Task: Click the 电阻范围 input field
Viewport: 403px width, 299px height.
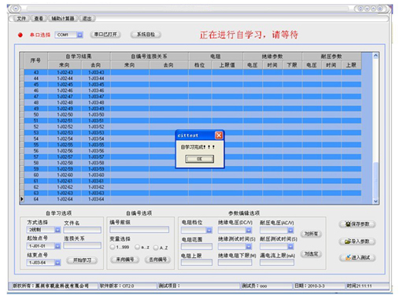Action: 197,246
